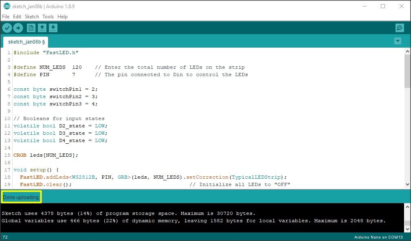Click the "#define PIN 7" code

pos(44,74)
